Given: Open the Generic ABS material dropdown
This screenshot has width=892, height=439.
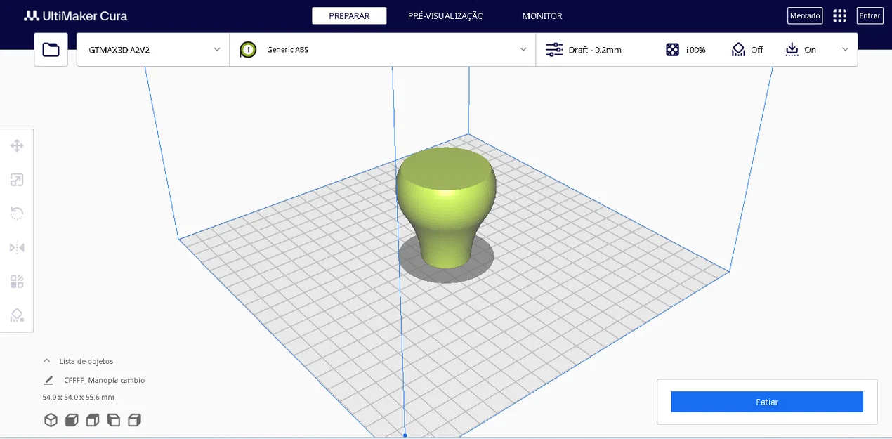Looking at the screenshot, I should 383,50.
